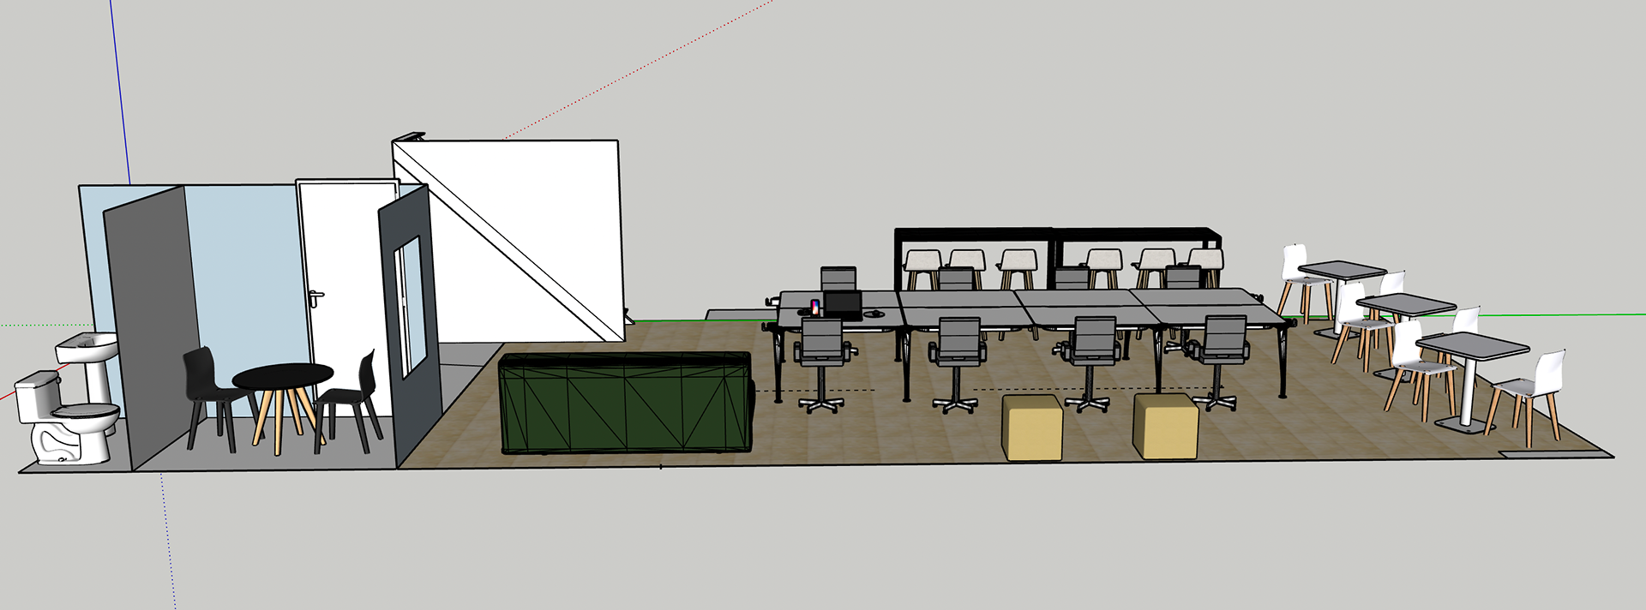The width and height of the screenshot is (1646, 610).
Task: Select the large white staircase wall
Action: click(x=532, y=239)
